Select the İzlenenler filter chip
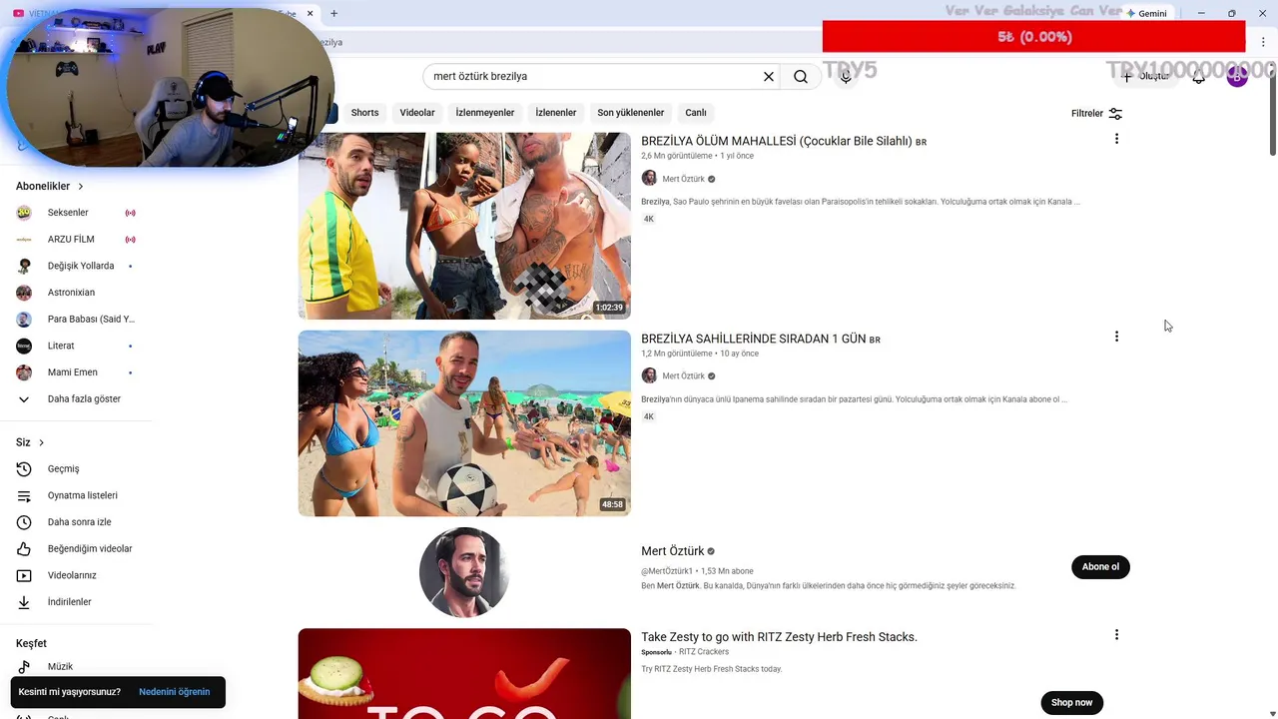This screenshot has width=1278, height=719. click(x=556, y=113)
